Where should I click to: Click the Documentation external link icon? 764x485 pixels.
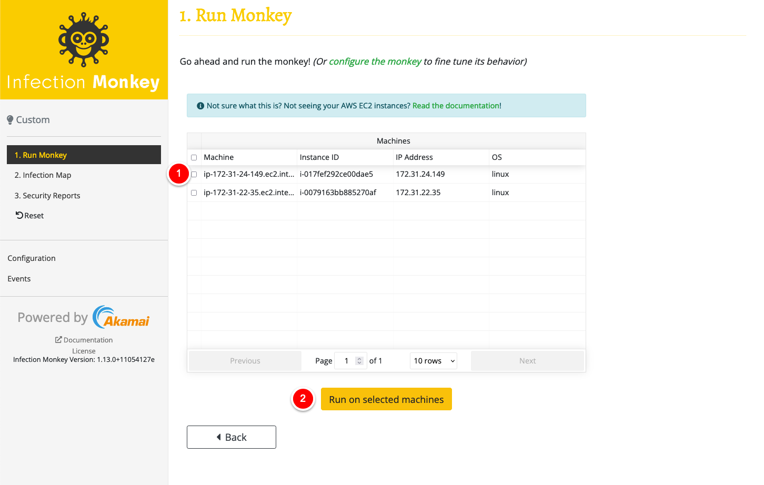click(x=58, y=340)
